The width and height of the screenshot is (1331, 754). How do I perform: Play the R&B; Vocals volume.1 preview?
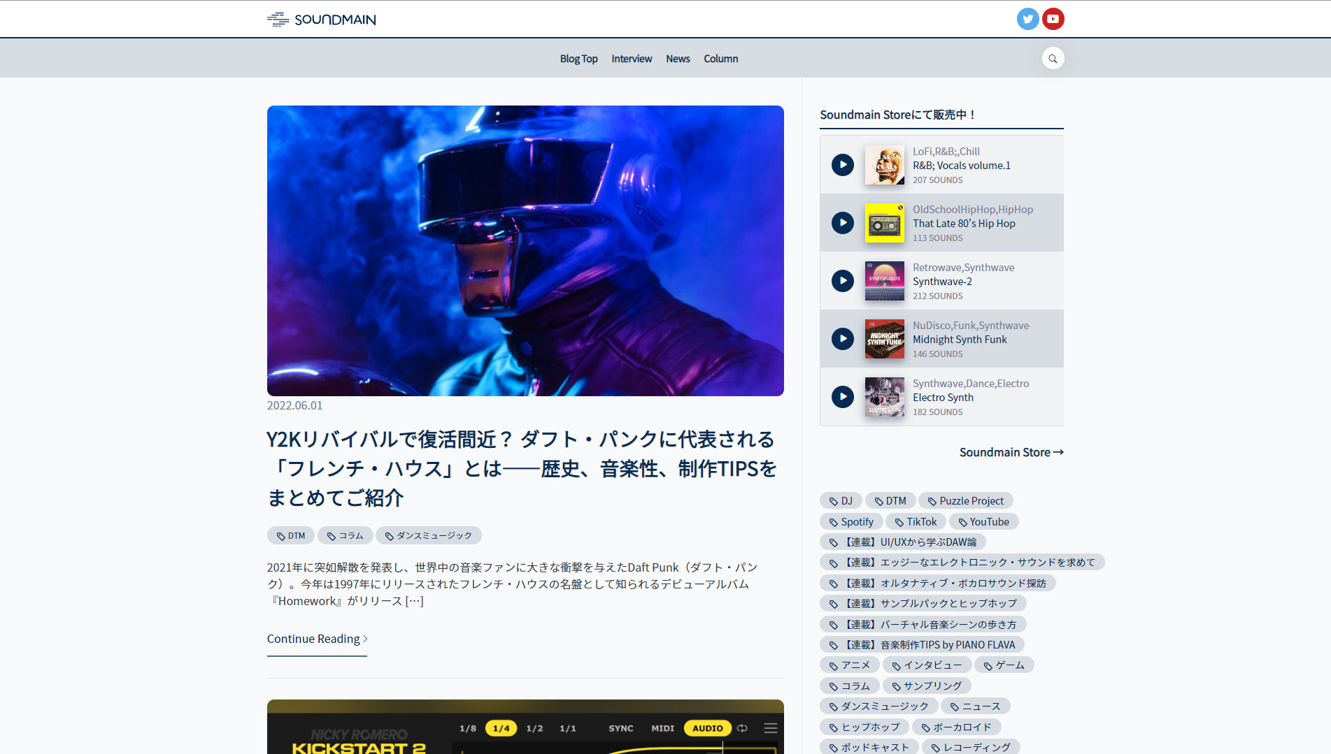point(842,165)
